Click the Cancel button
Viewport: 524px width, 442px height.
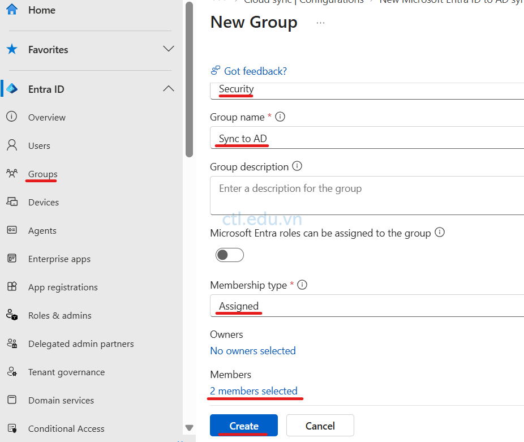320,426
